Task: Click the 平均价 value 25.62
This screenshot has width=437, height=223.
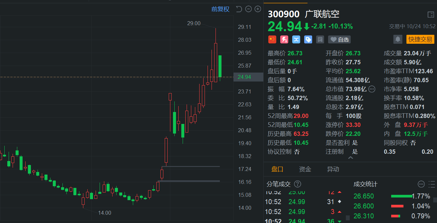Action: click(x=353, y=71)
